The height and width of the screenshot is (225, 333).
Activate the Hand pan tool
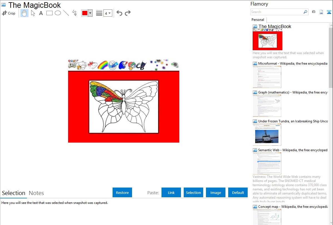coord(24,13)
